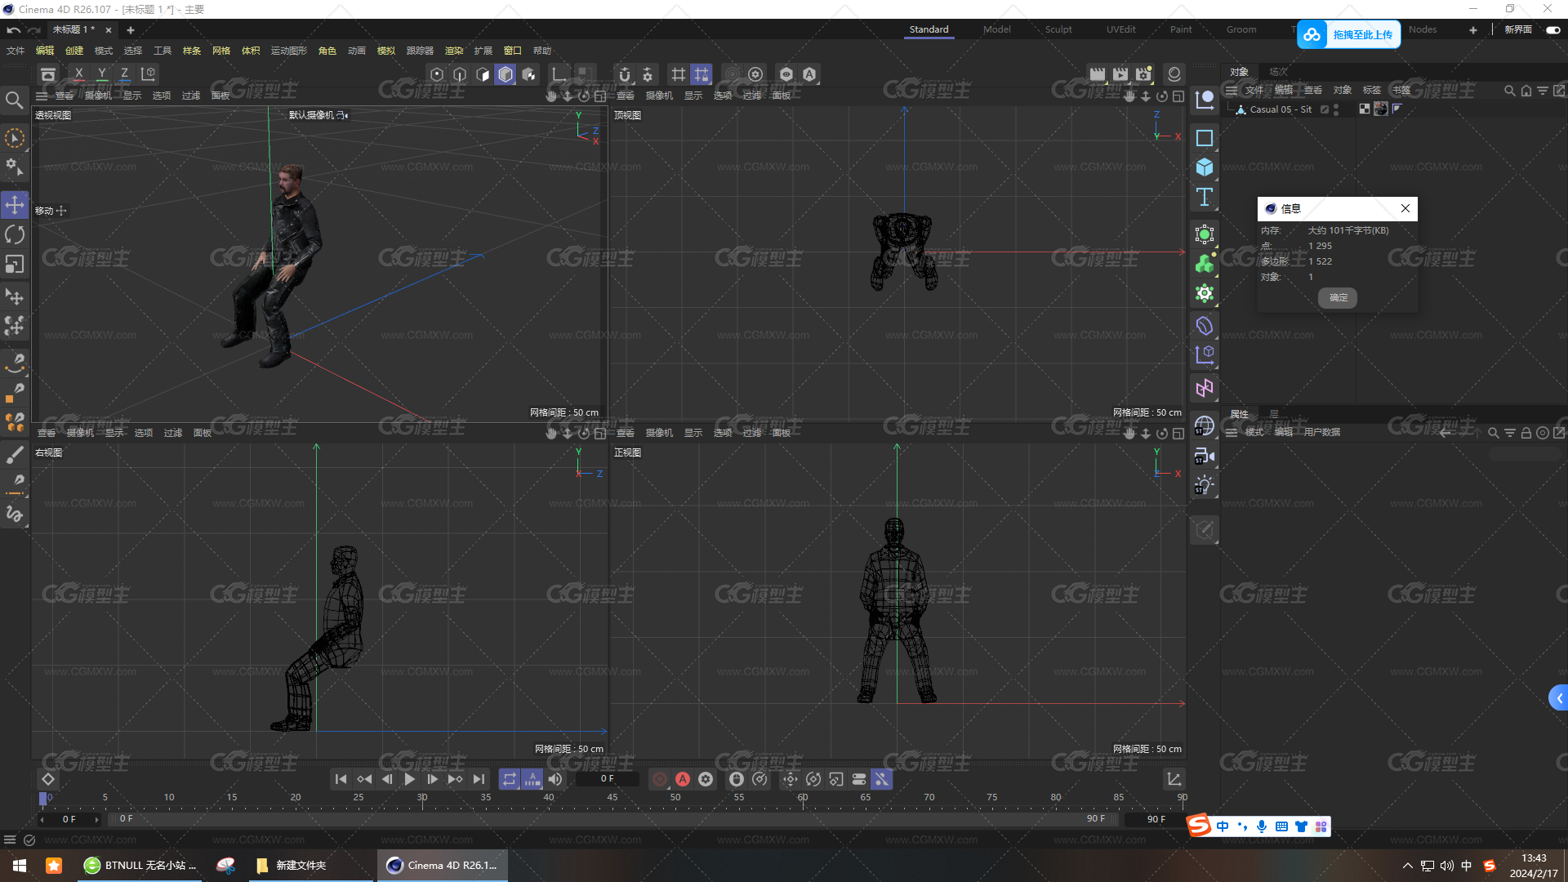Screen dimensions: 1568x882
Task: Open the 运动图形 main menu
Action: 289,51
